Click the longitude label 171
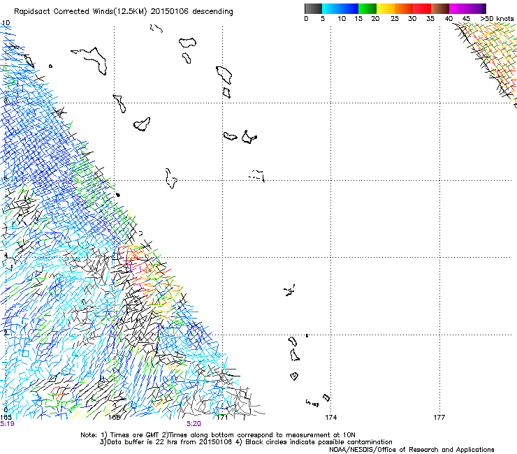 [223, 418]
